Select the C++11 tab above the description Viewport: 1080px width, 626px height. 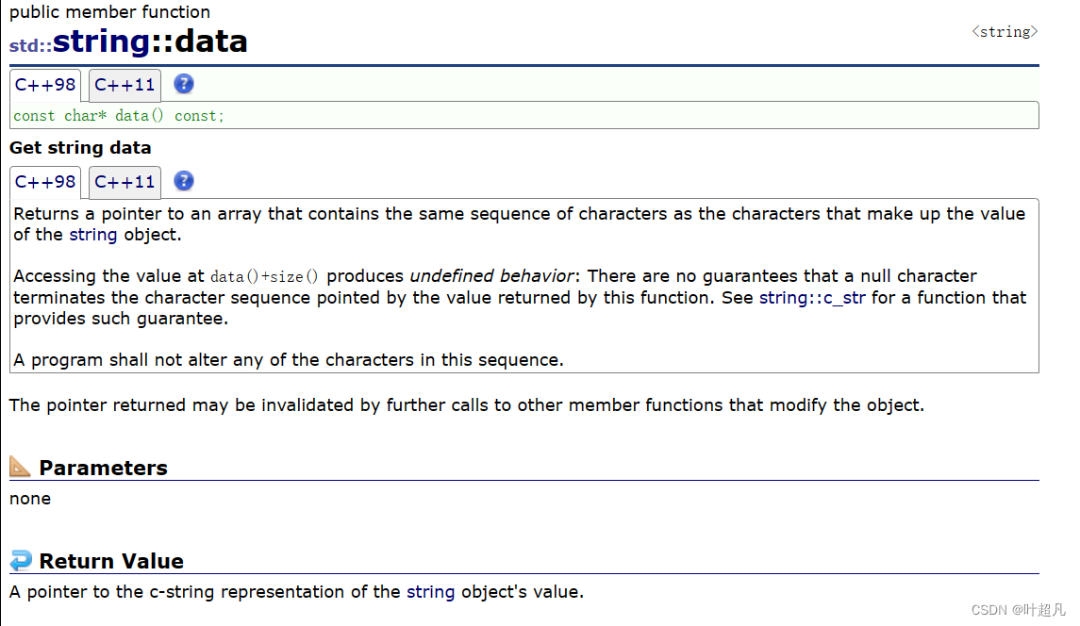(125, 182)
